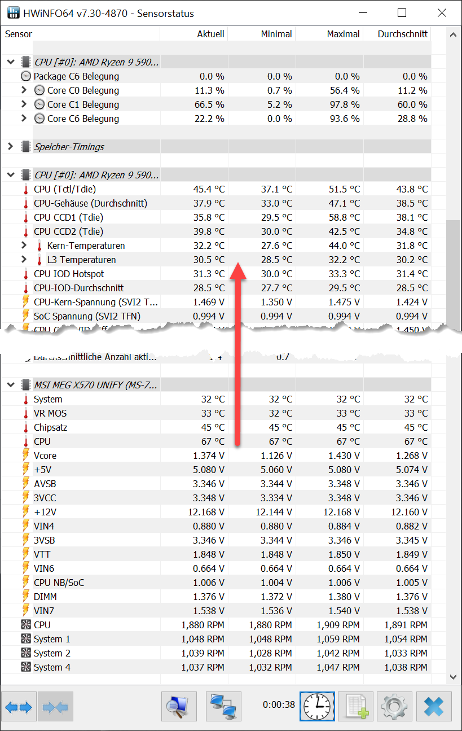
Task: Click the fan icon of the CPU RPM row
Action: [x=26, y=625]
